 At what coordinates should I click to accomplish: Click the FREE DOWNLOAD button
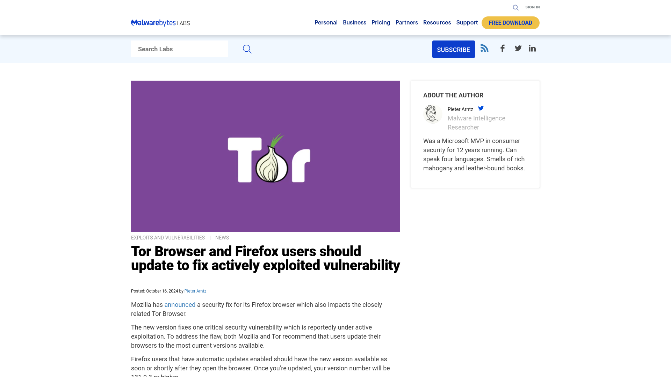click(x=510, y=23)
